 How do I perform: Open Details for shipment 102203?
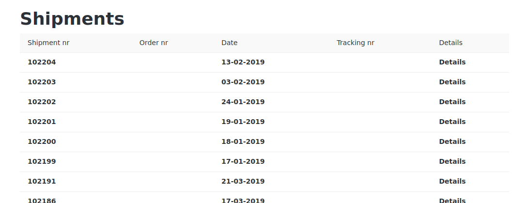click(452, 82)
